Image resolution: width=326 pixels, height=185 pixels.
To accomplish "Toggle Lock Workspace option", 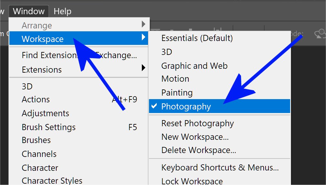I will coord(192,181).
